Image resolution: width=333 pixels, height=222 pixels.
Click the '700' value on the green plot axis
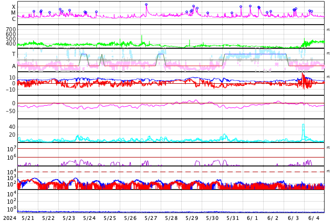(x=11, y=29)
